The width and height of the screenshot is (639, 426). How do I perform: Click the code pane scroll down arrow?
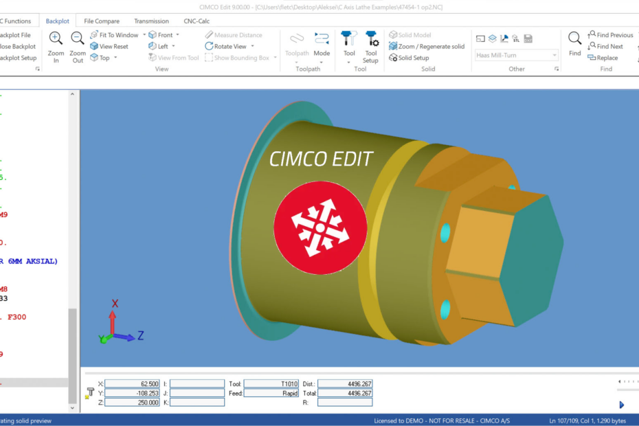tap(72, 407)
